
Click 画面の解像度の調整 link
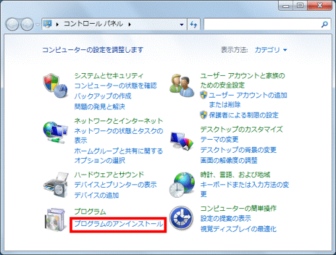(x=229, y=161)
